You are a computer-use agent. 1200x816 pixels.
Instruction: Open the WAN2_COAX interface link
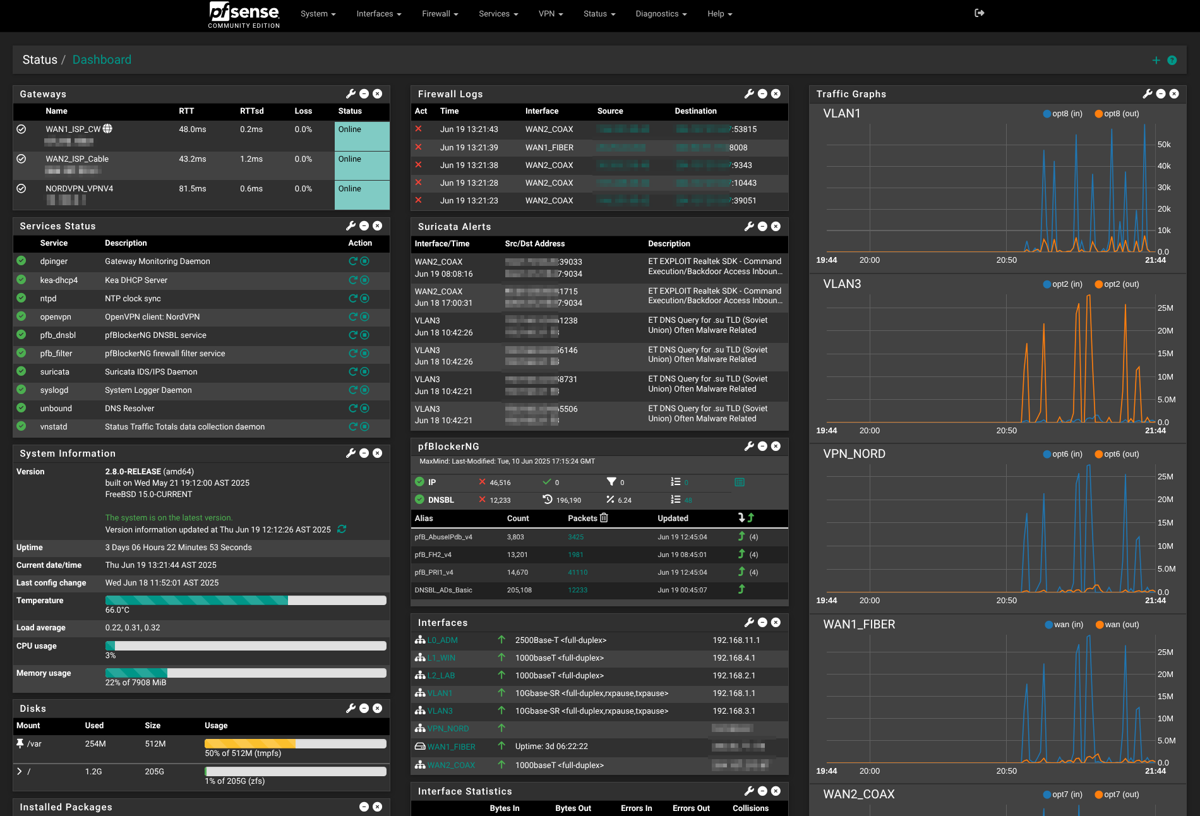[x=451, y=765]
